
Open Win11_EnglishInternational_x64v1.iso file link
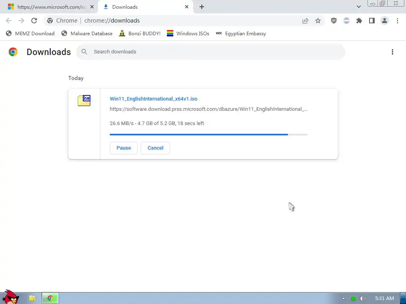[153, 99]
